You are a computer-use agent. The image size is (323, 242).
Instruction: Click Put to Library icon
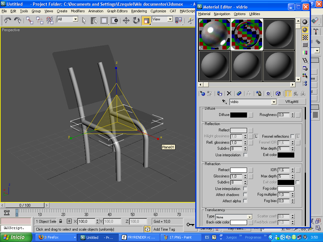(259, 94)
